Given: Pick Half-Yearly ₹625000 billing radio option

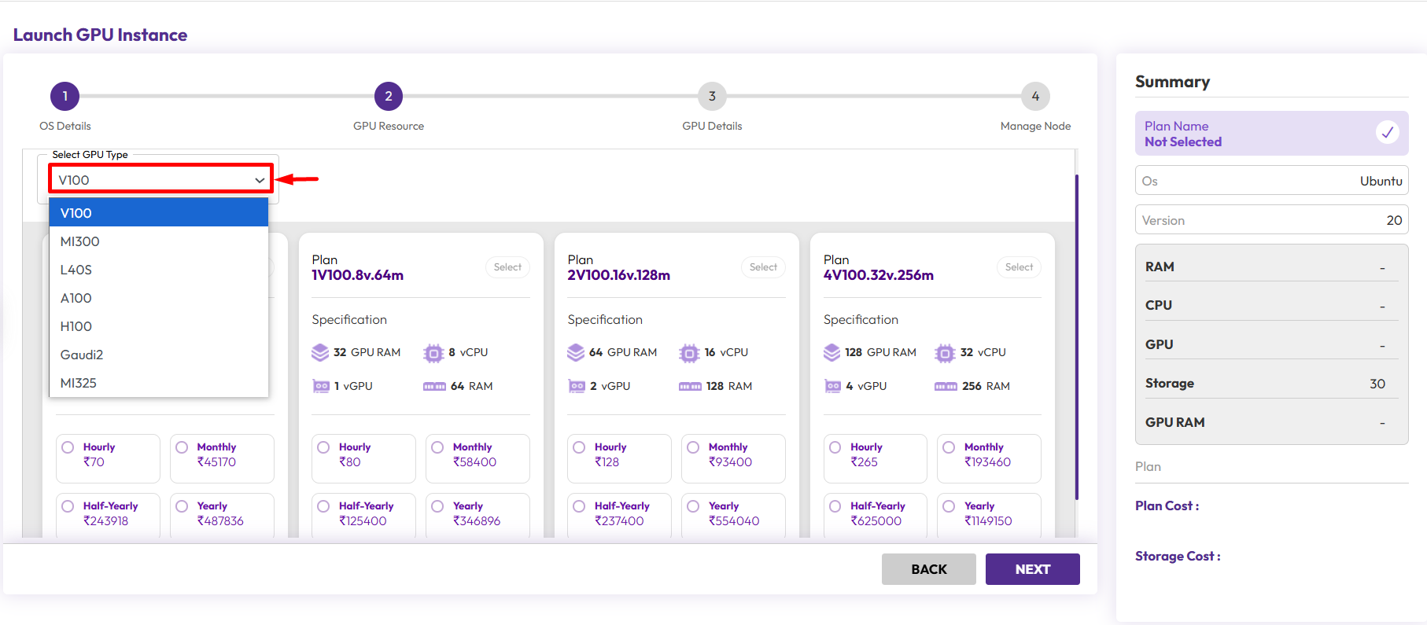Looking at the screenshot, I should 835,506.
